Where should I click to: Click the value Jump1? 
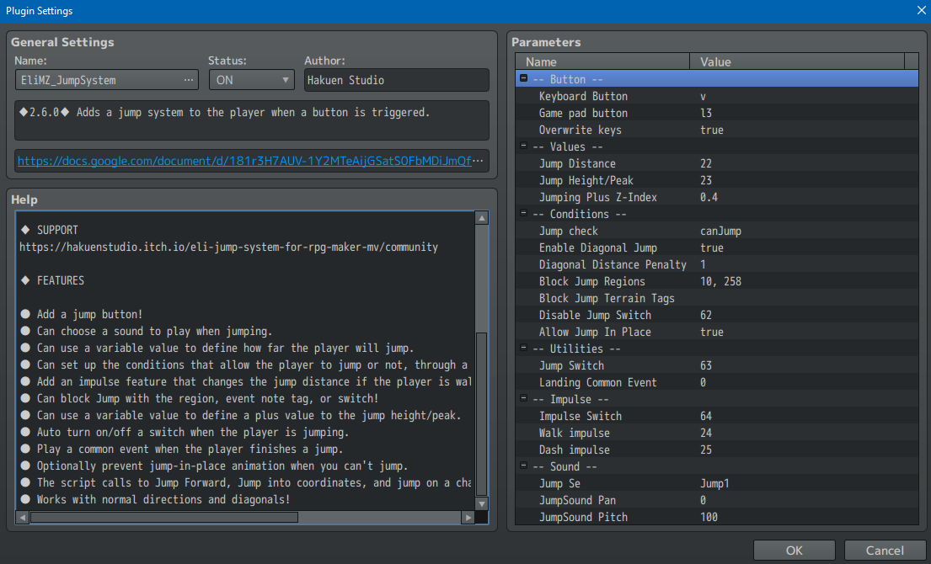tap(714, 483)
